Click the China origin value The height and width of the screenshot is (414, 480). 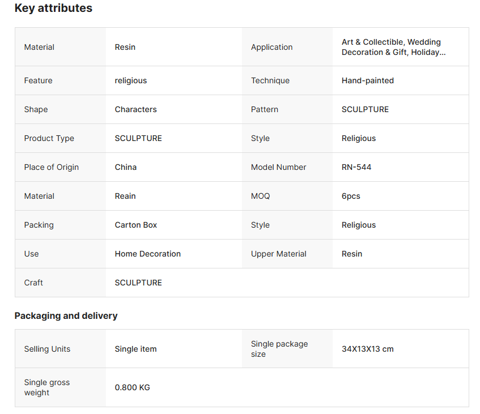(x=125, y=167)
